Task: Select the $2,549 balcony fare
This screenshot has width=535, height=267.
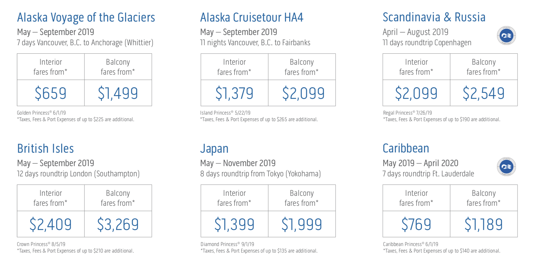Action: (484, 93)
